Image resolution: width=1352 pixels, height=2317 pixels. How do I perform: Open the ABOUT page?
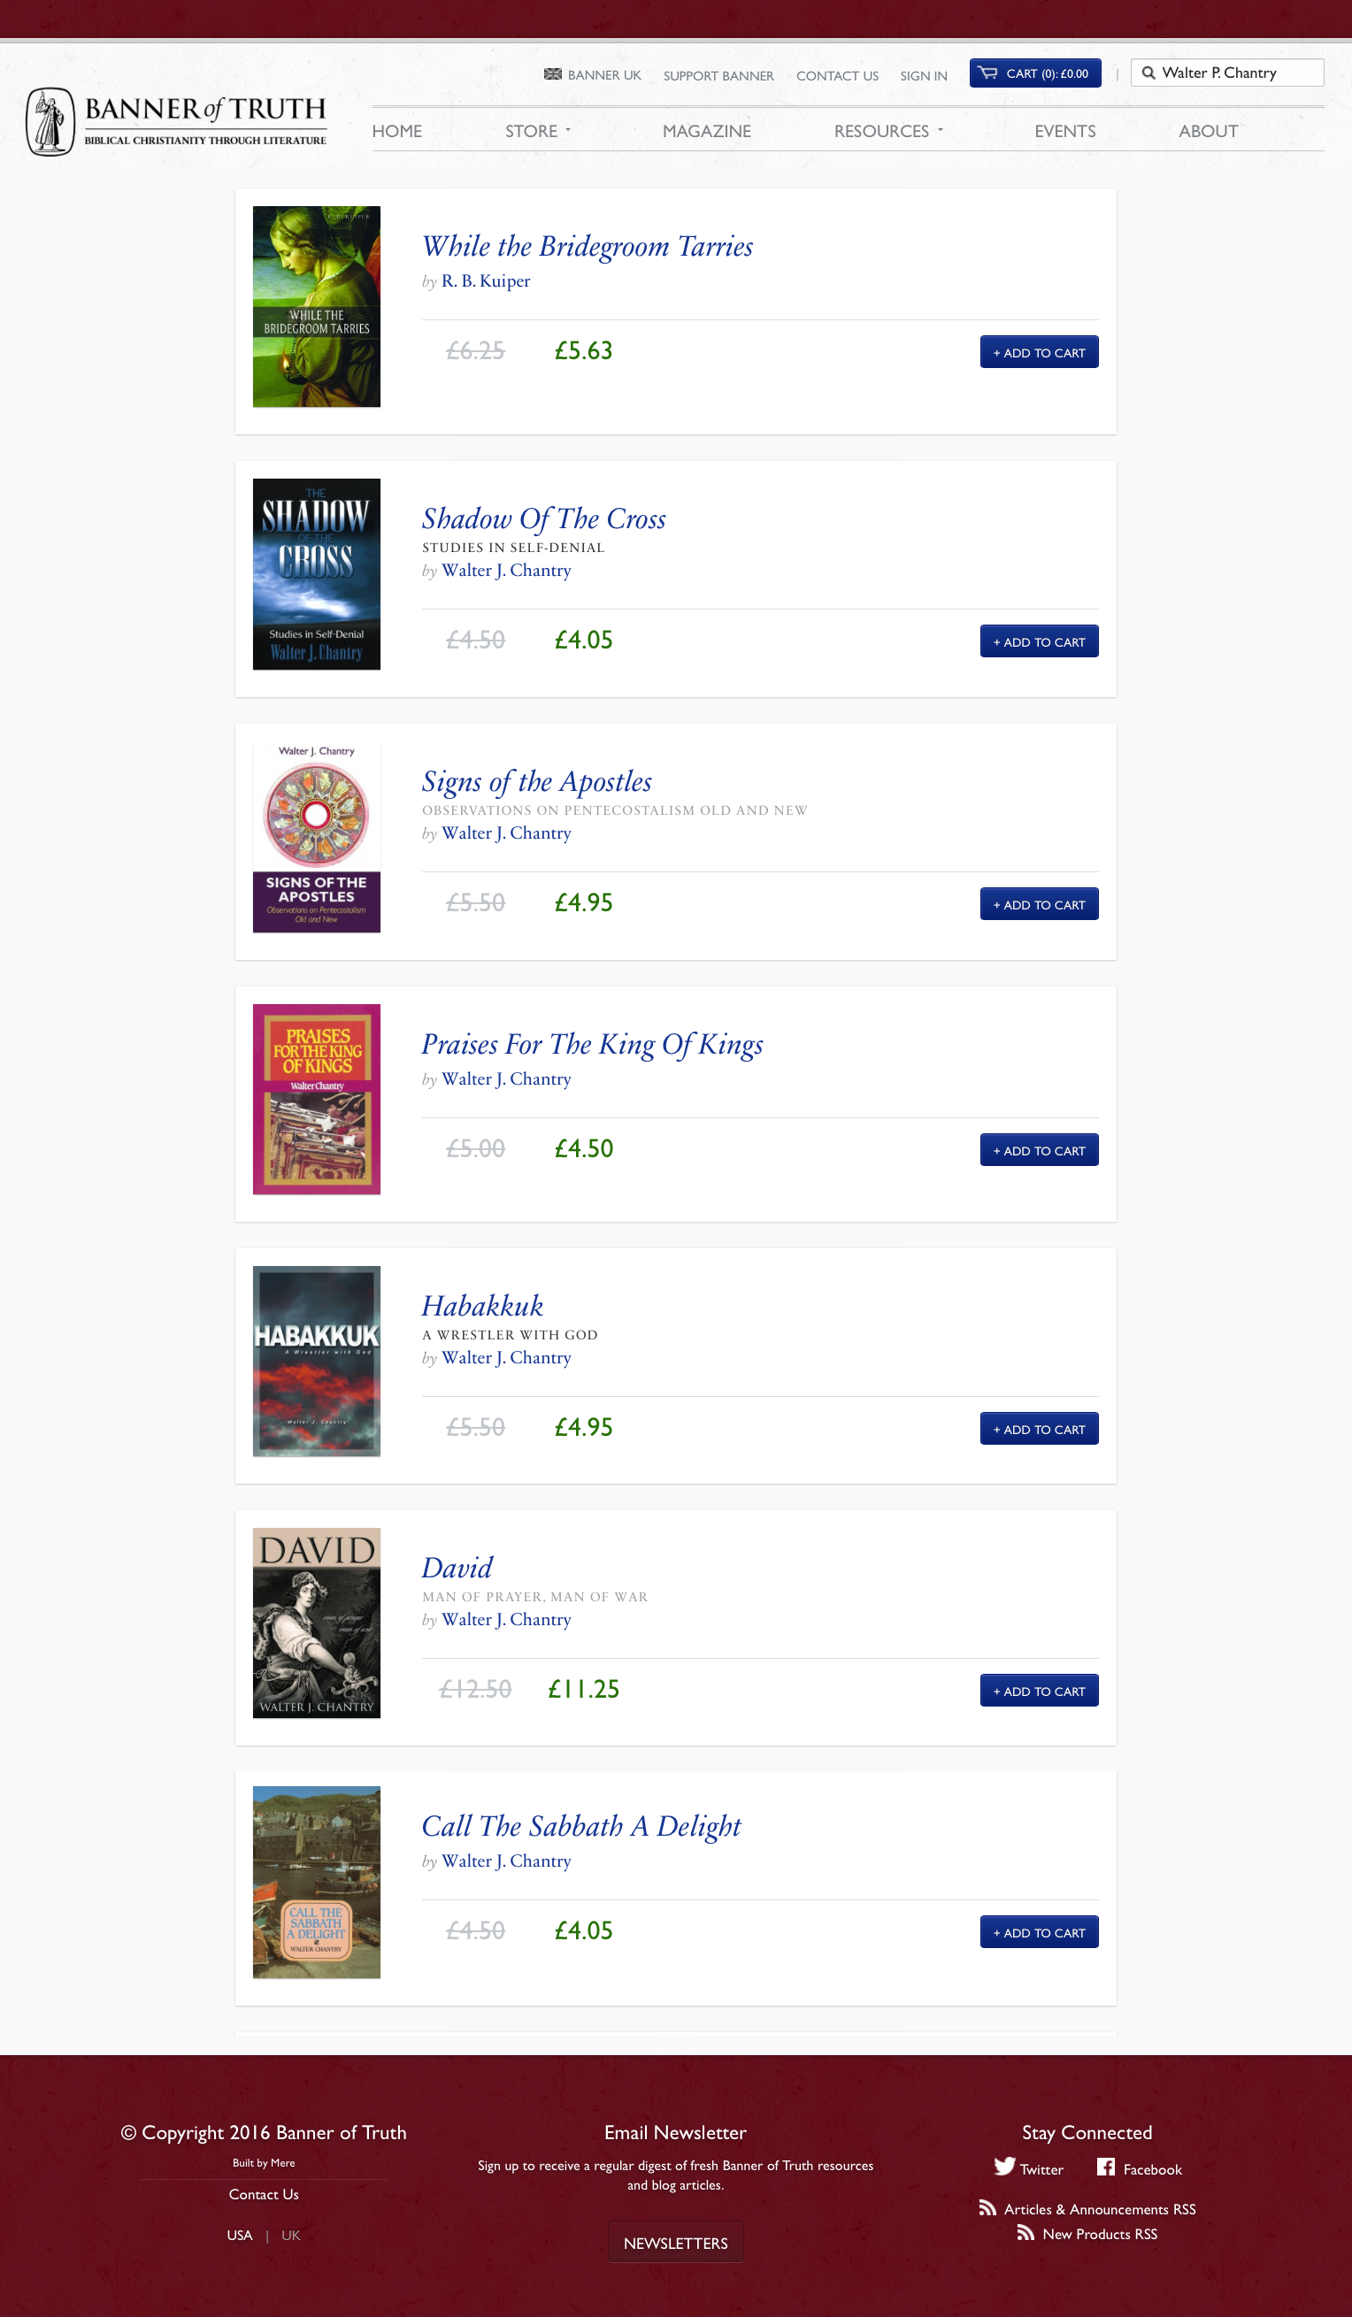(x=1208, y=131)
